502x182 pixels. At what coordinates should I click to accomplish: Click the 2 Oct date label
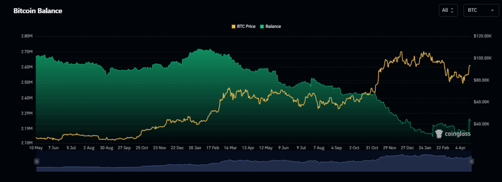click(x=354, y=148)
